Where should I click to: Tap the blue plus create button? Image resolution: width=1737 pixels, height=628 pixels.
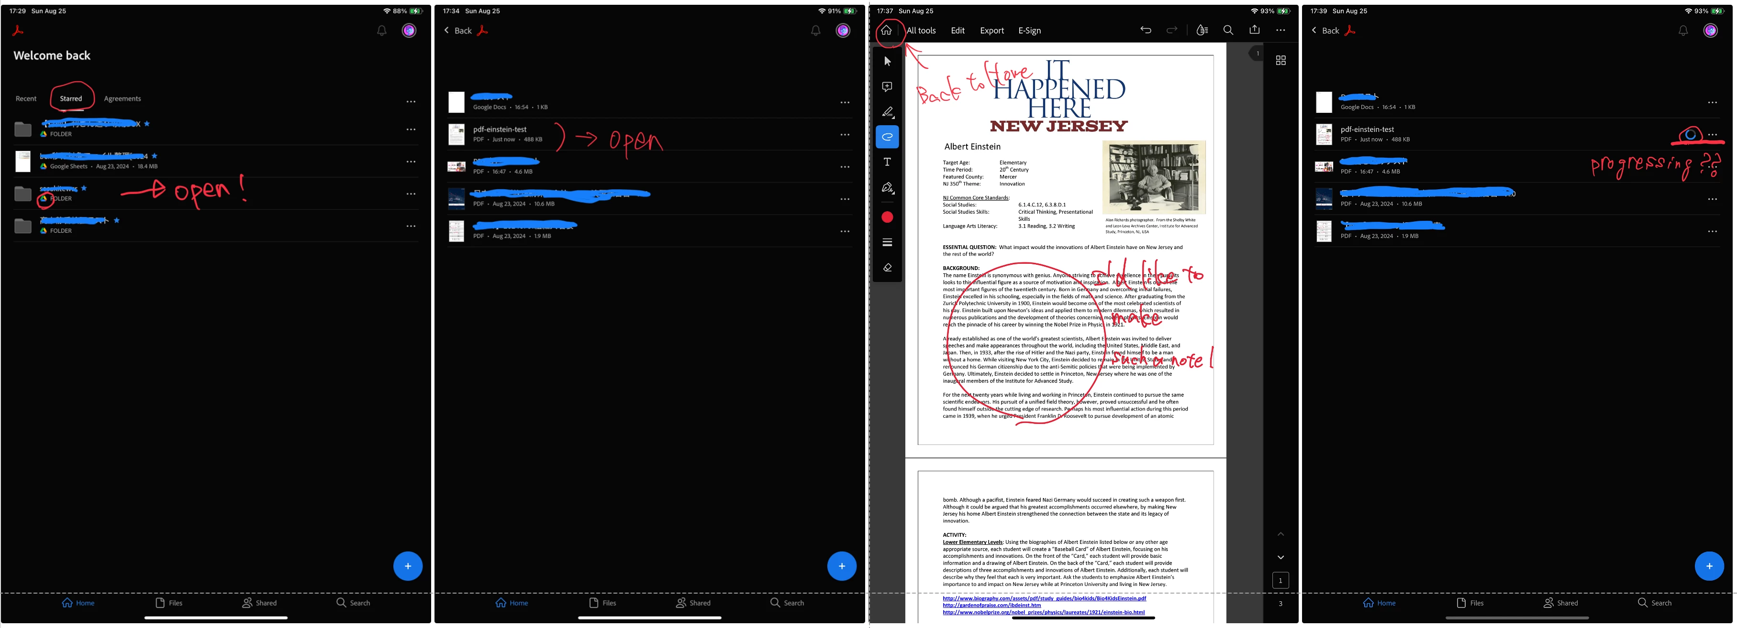407,566
